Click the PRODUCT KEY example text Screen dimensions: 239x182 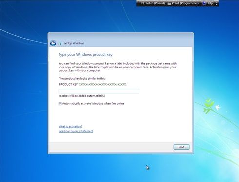pos(92,84)
